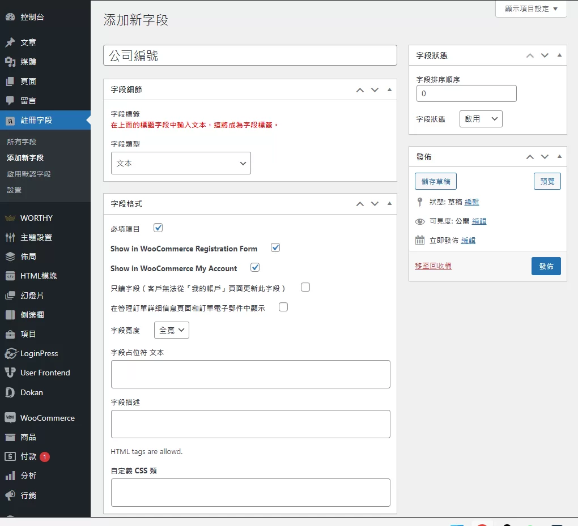Click the 側邊欄 sidebar icon
The image size is (578, 526).
(x=10, y=315)
